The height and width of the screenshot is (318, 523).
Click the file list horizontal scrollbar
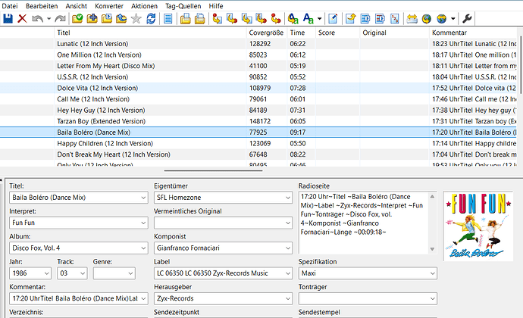pos(213,170)
